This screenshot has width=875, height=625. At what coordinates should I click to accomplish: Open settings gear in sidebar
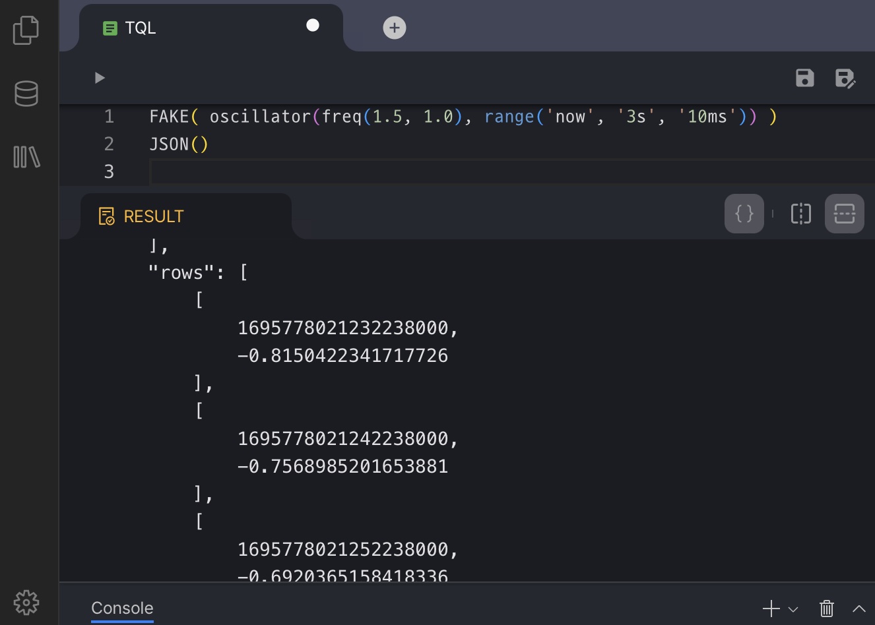click(x=26, y=602)
